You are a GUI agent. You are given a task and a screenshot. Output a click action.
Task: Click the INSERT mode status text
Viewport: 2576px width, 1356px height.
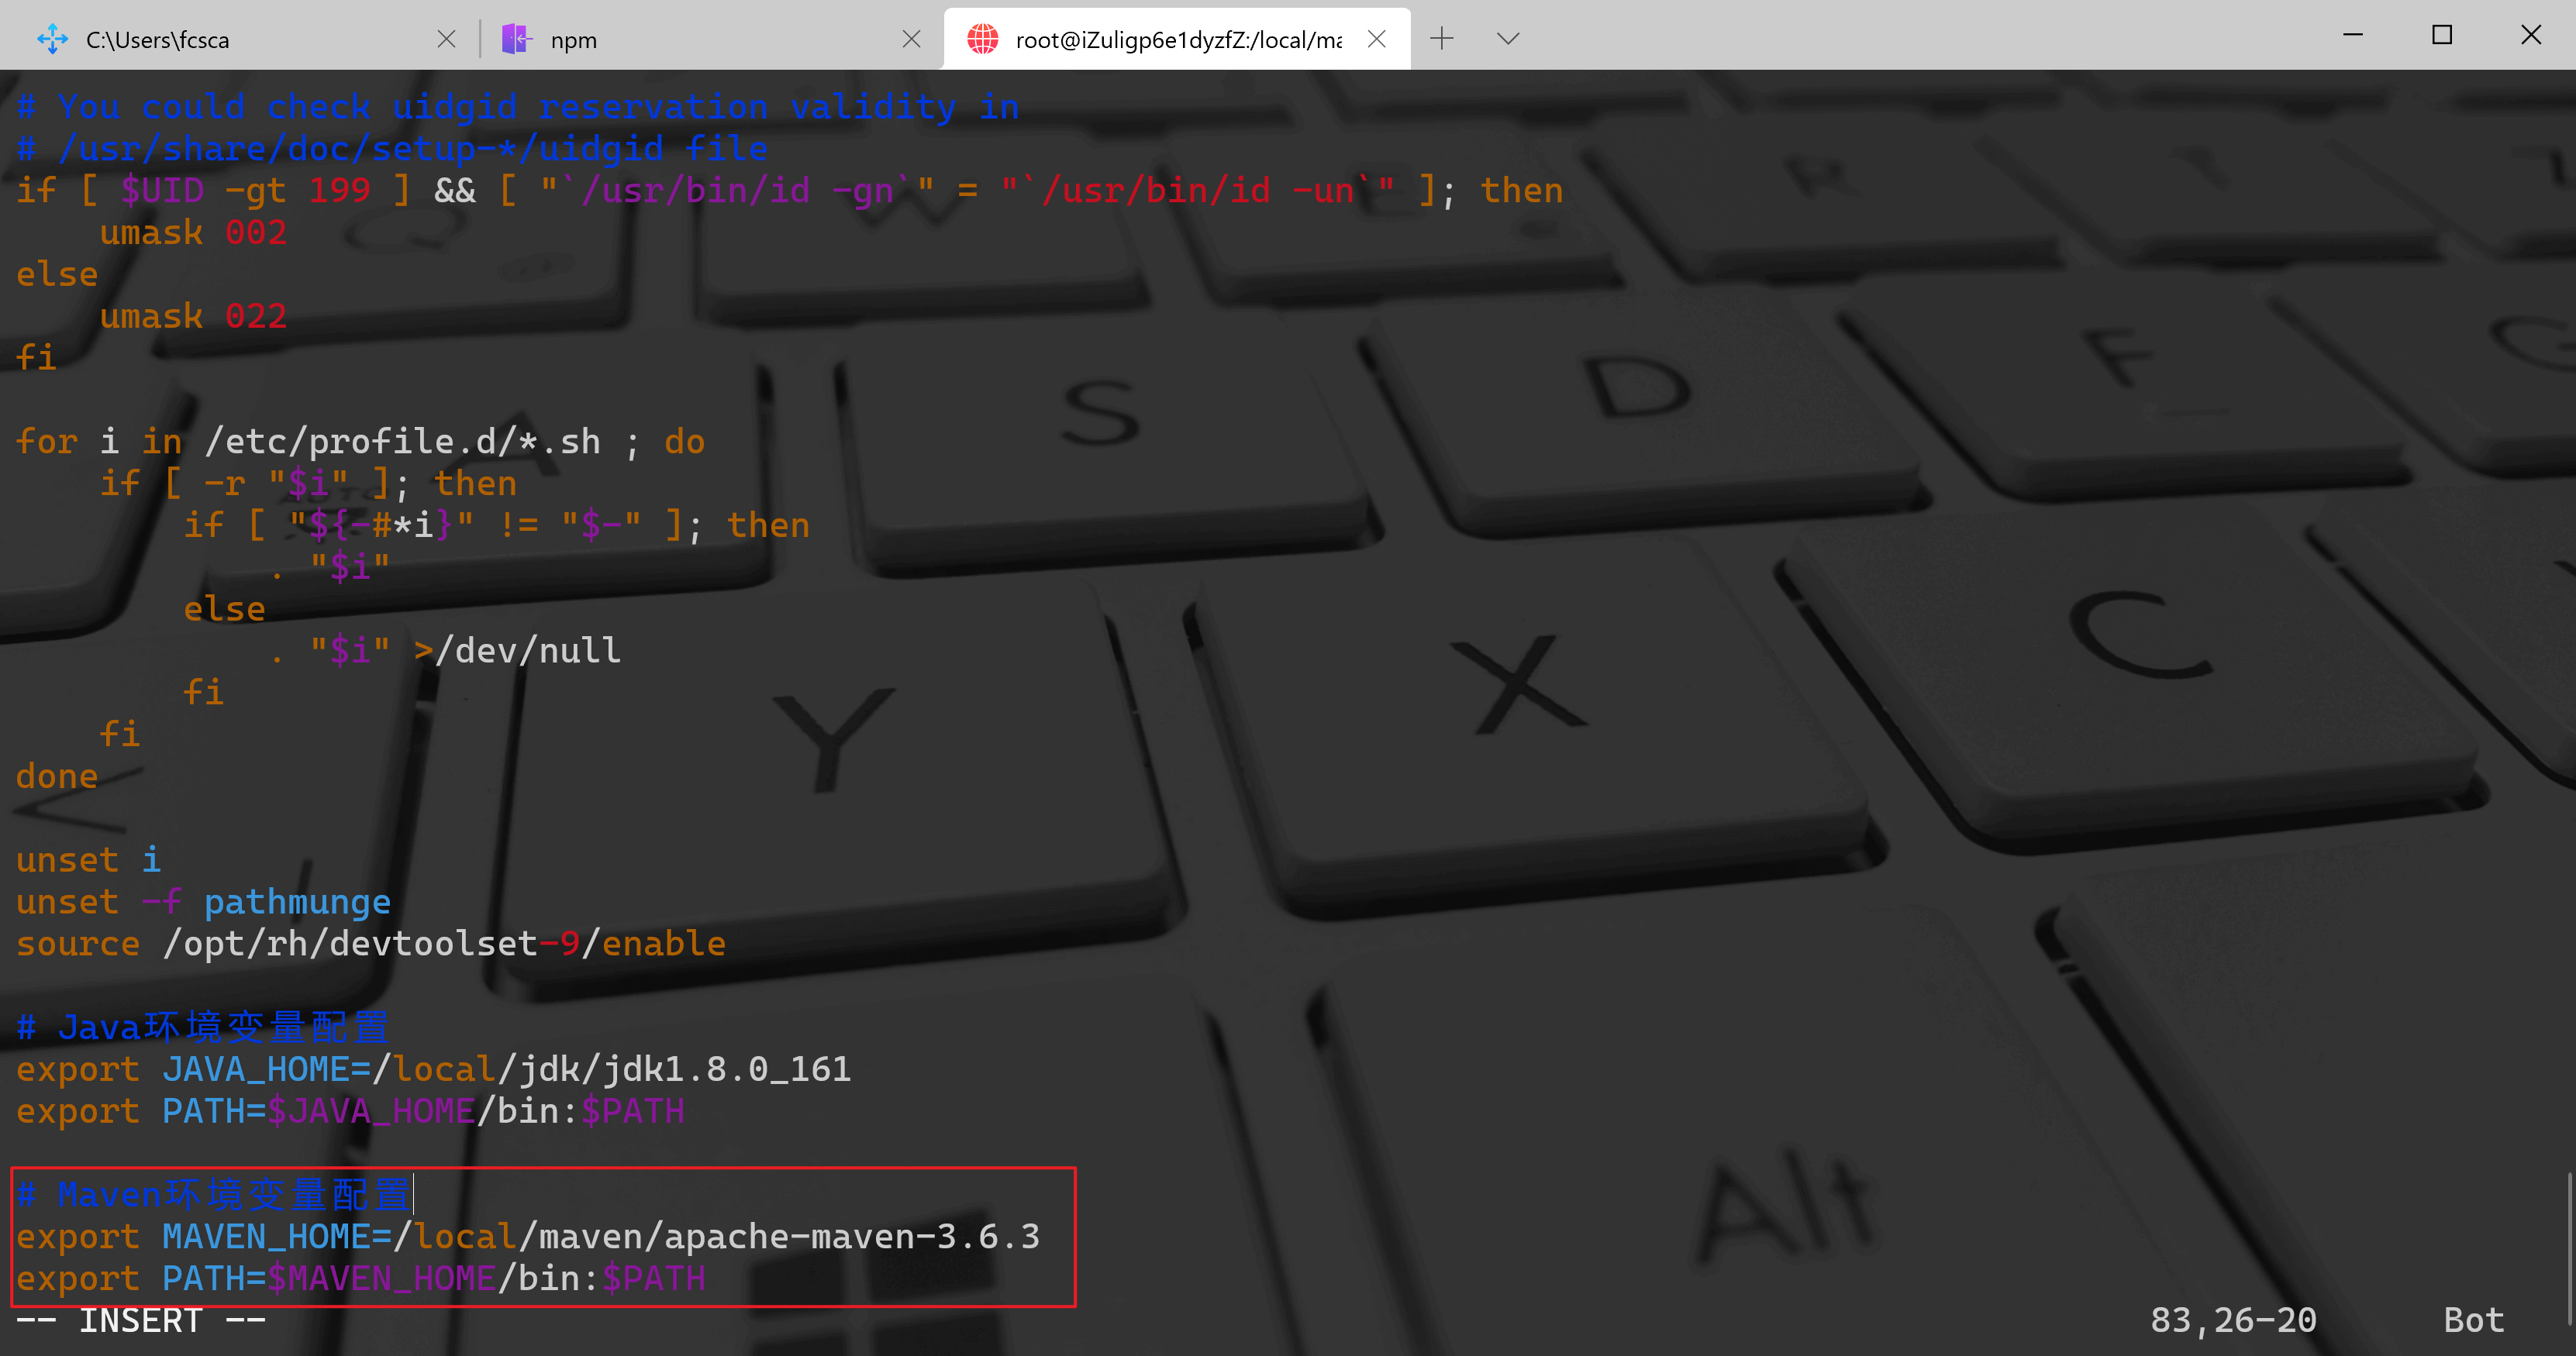pyautogui.click(x=140, y=1320)
